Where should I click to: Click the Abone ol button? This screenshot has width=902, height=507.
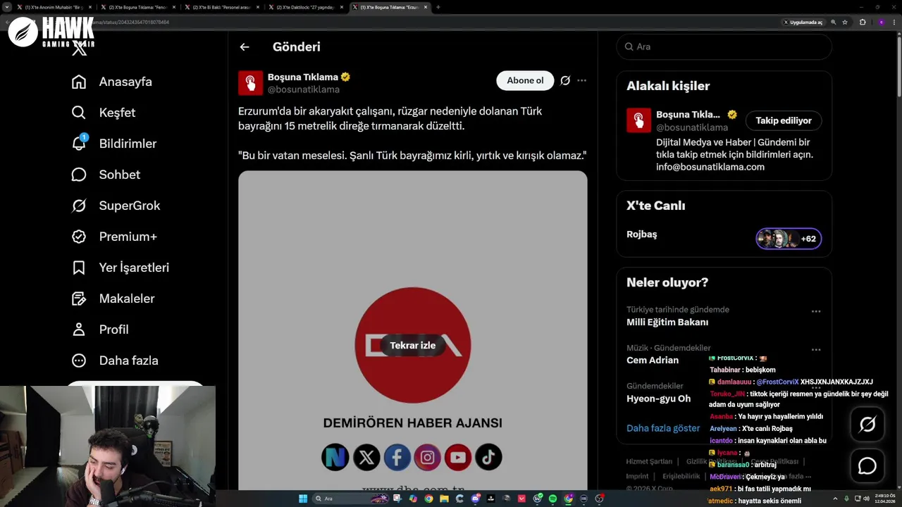click(525, 80)
